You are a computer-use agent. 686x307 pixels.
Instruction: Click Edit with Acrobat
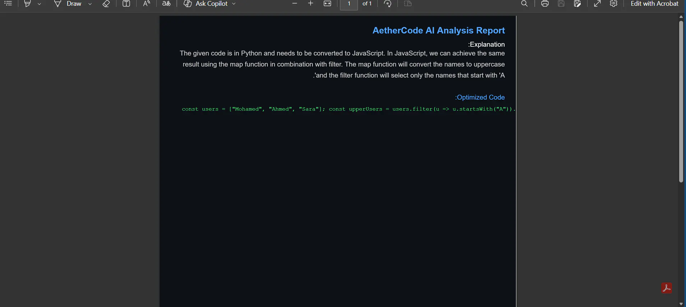click(x=654, y=4)
